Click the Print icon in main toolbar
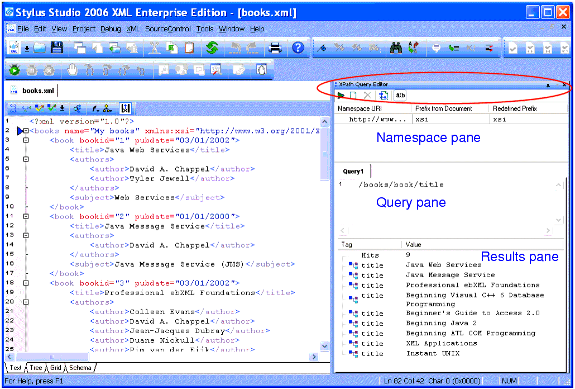This screenshot has width=575, height=389. point(275,48)
